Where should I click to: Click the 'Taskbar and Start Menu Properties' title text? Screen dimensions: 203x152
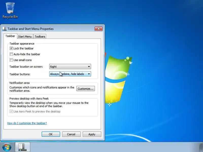(30, 29)
